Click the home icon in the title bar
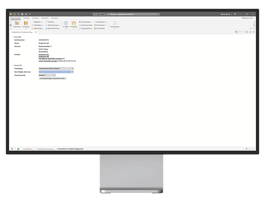Image resolution: width=265 pixels, height=202 pixels. 15,14
